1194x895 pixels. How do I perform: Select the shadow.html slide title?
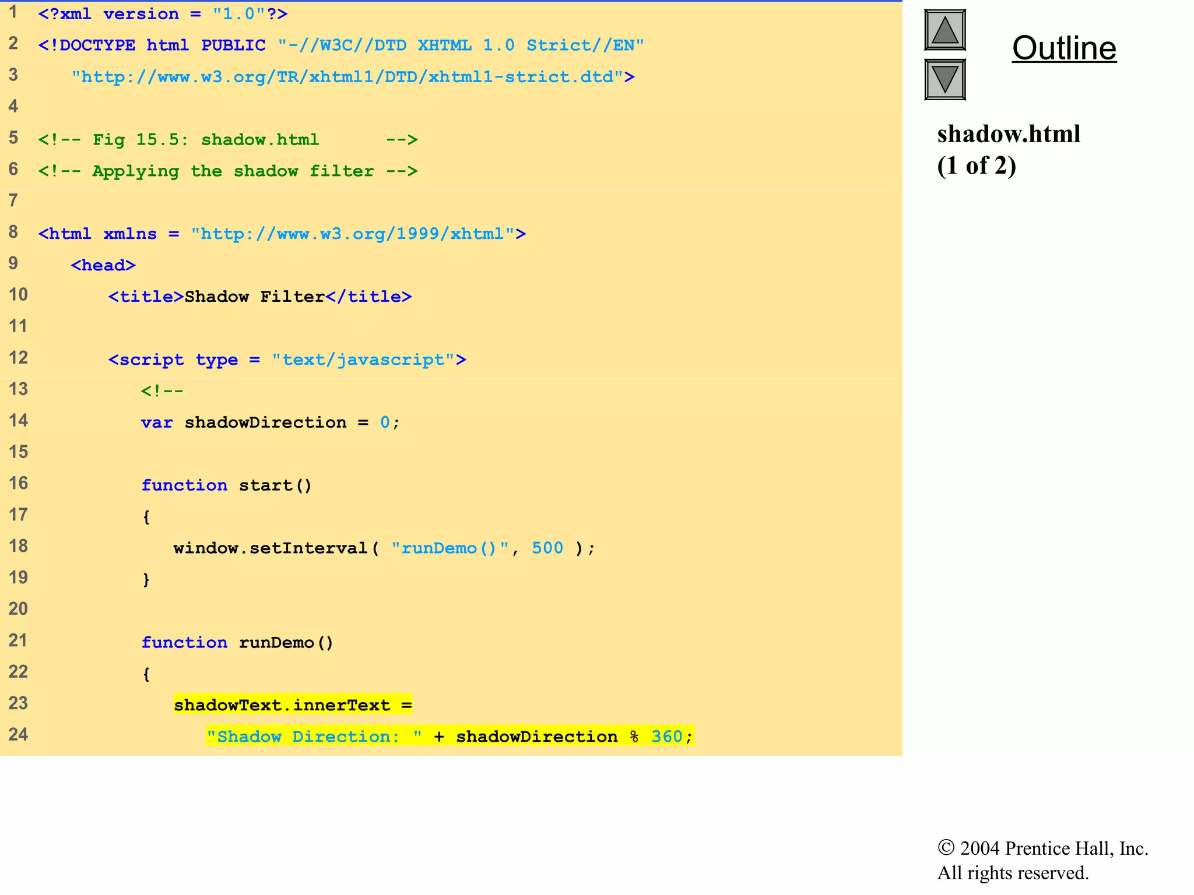pyautogui.click(x=1009, y=134)
